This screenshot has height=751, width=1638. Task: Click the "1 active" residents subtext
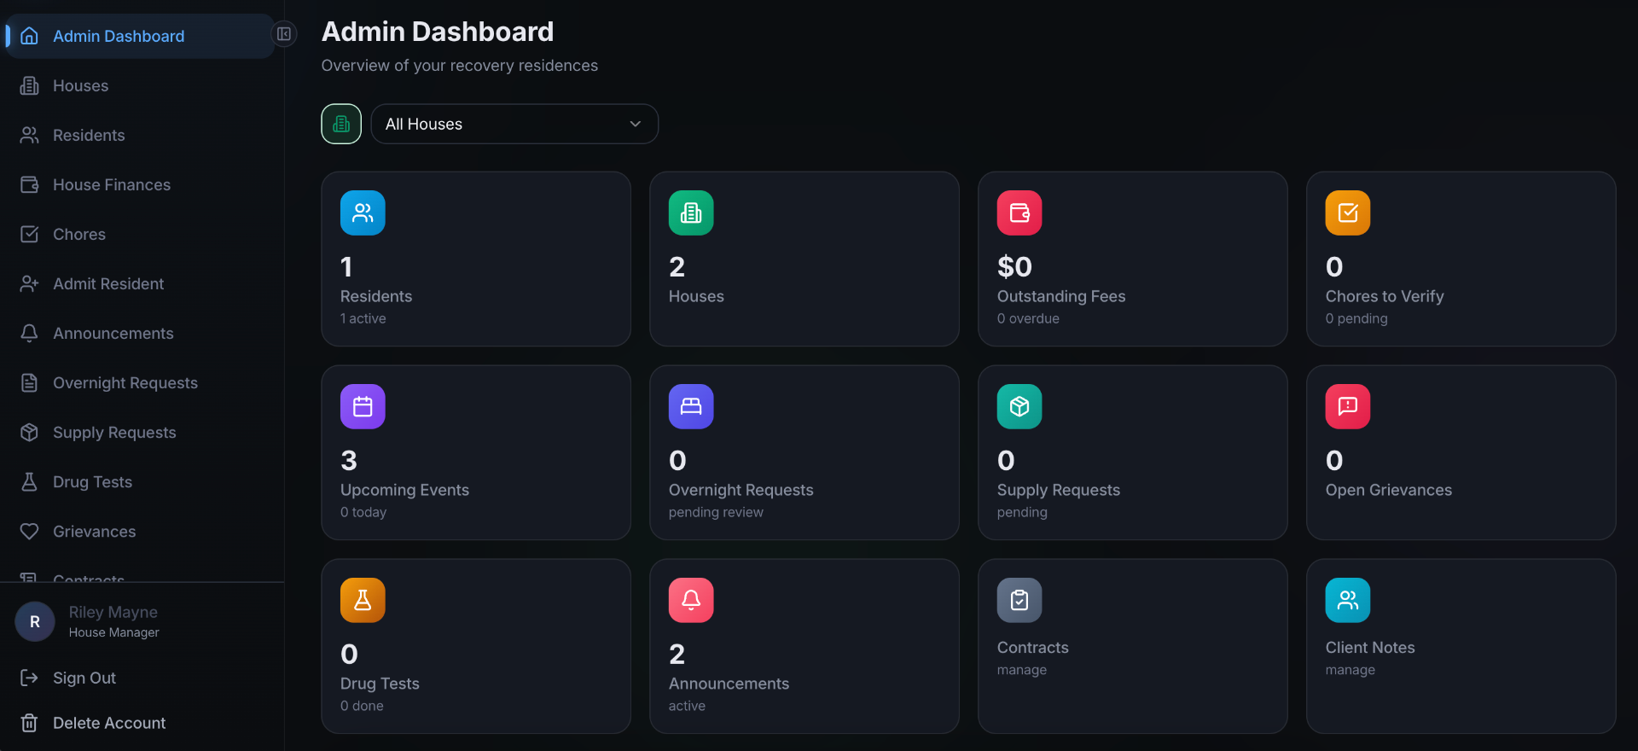363,318
